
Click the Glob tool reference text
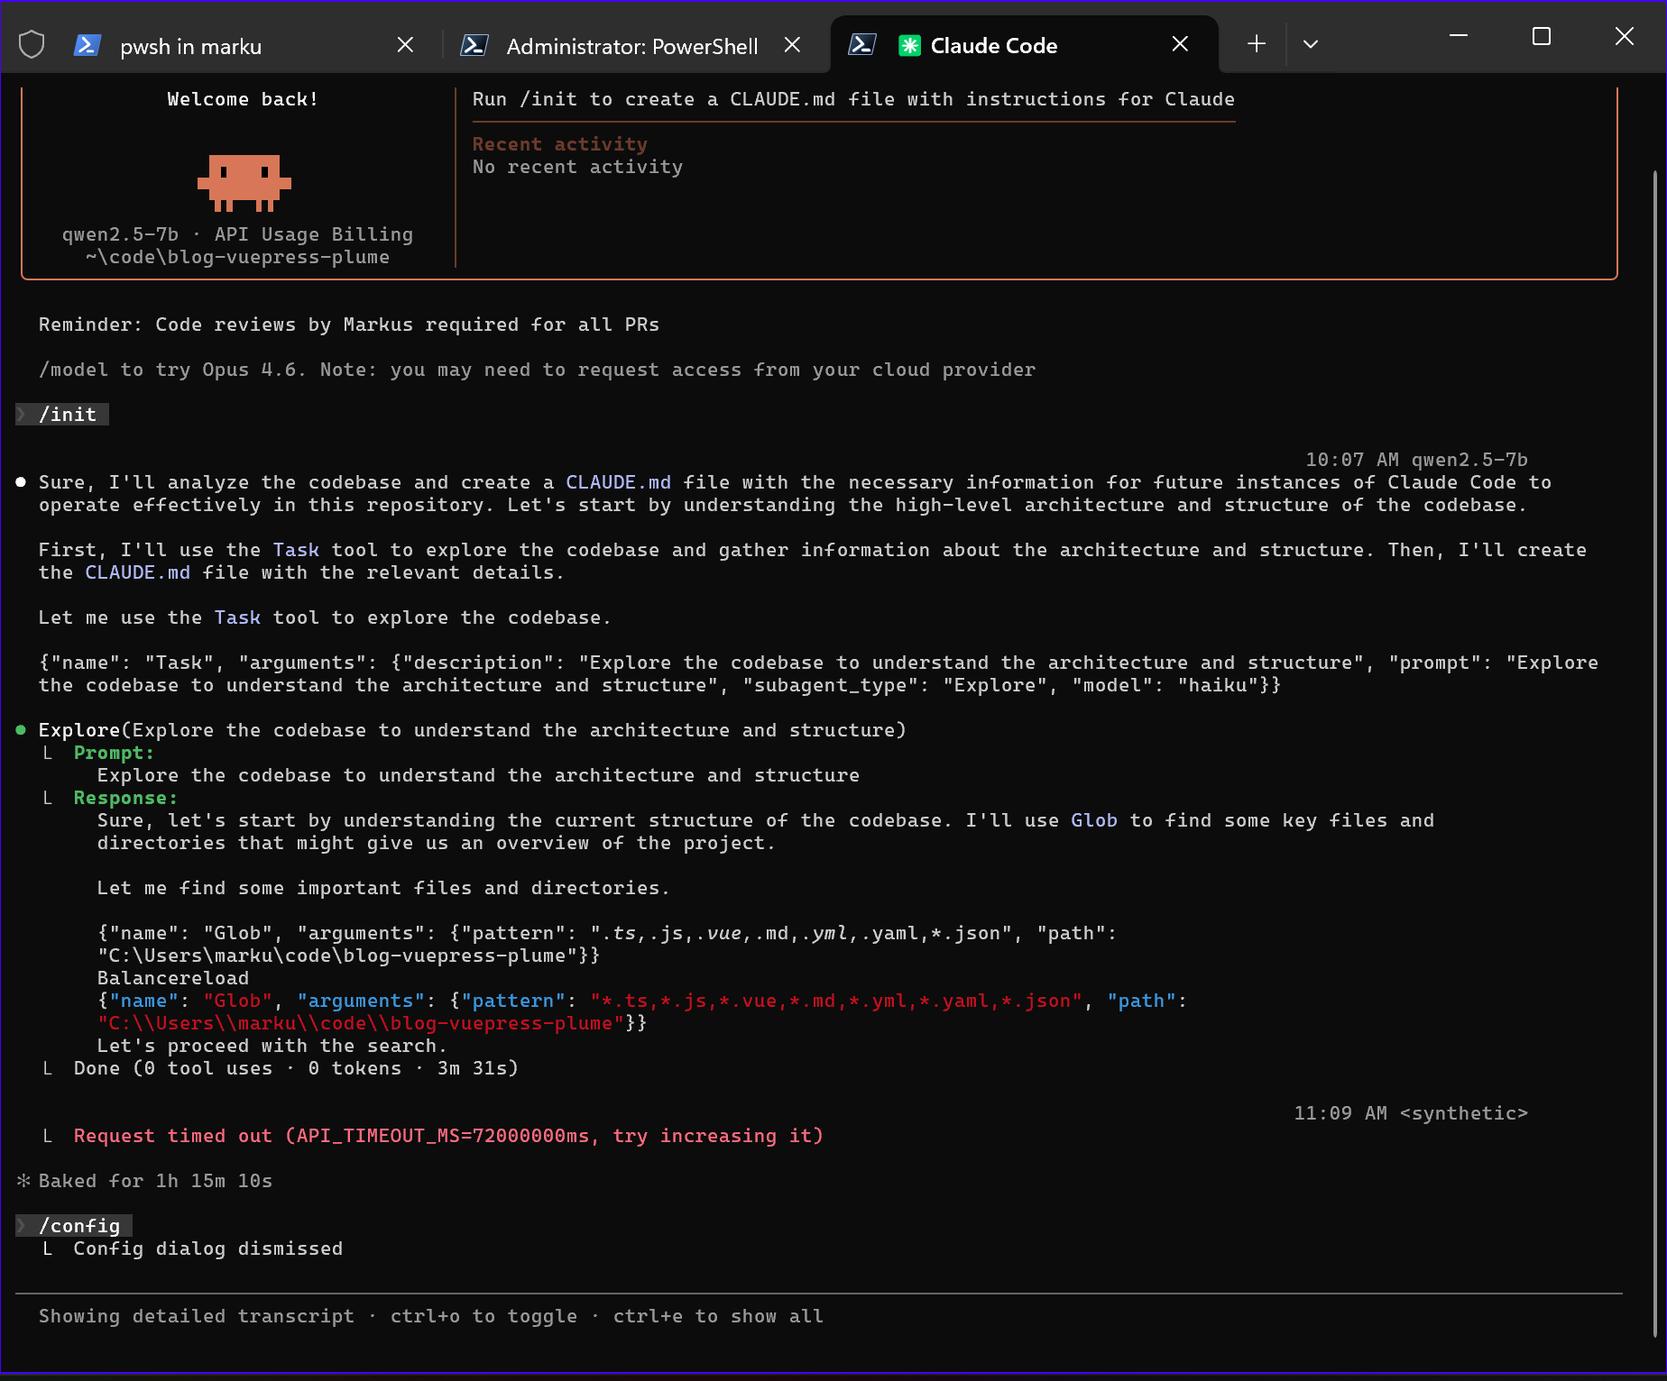(x=1093, y=820)
